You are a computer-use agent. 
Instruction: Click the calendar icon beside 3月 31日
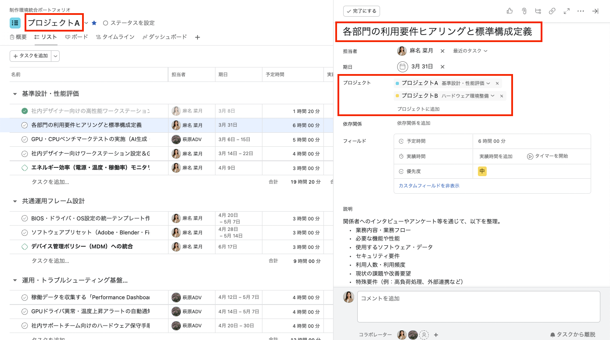402,67
